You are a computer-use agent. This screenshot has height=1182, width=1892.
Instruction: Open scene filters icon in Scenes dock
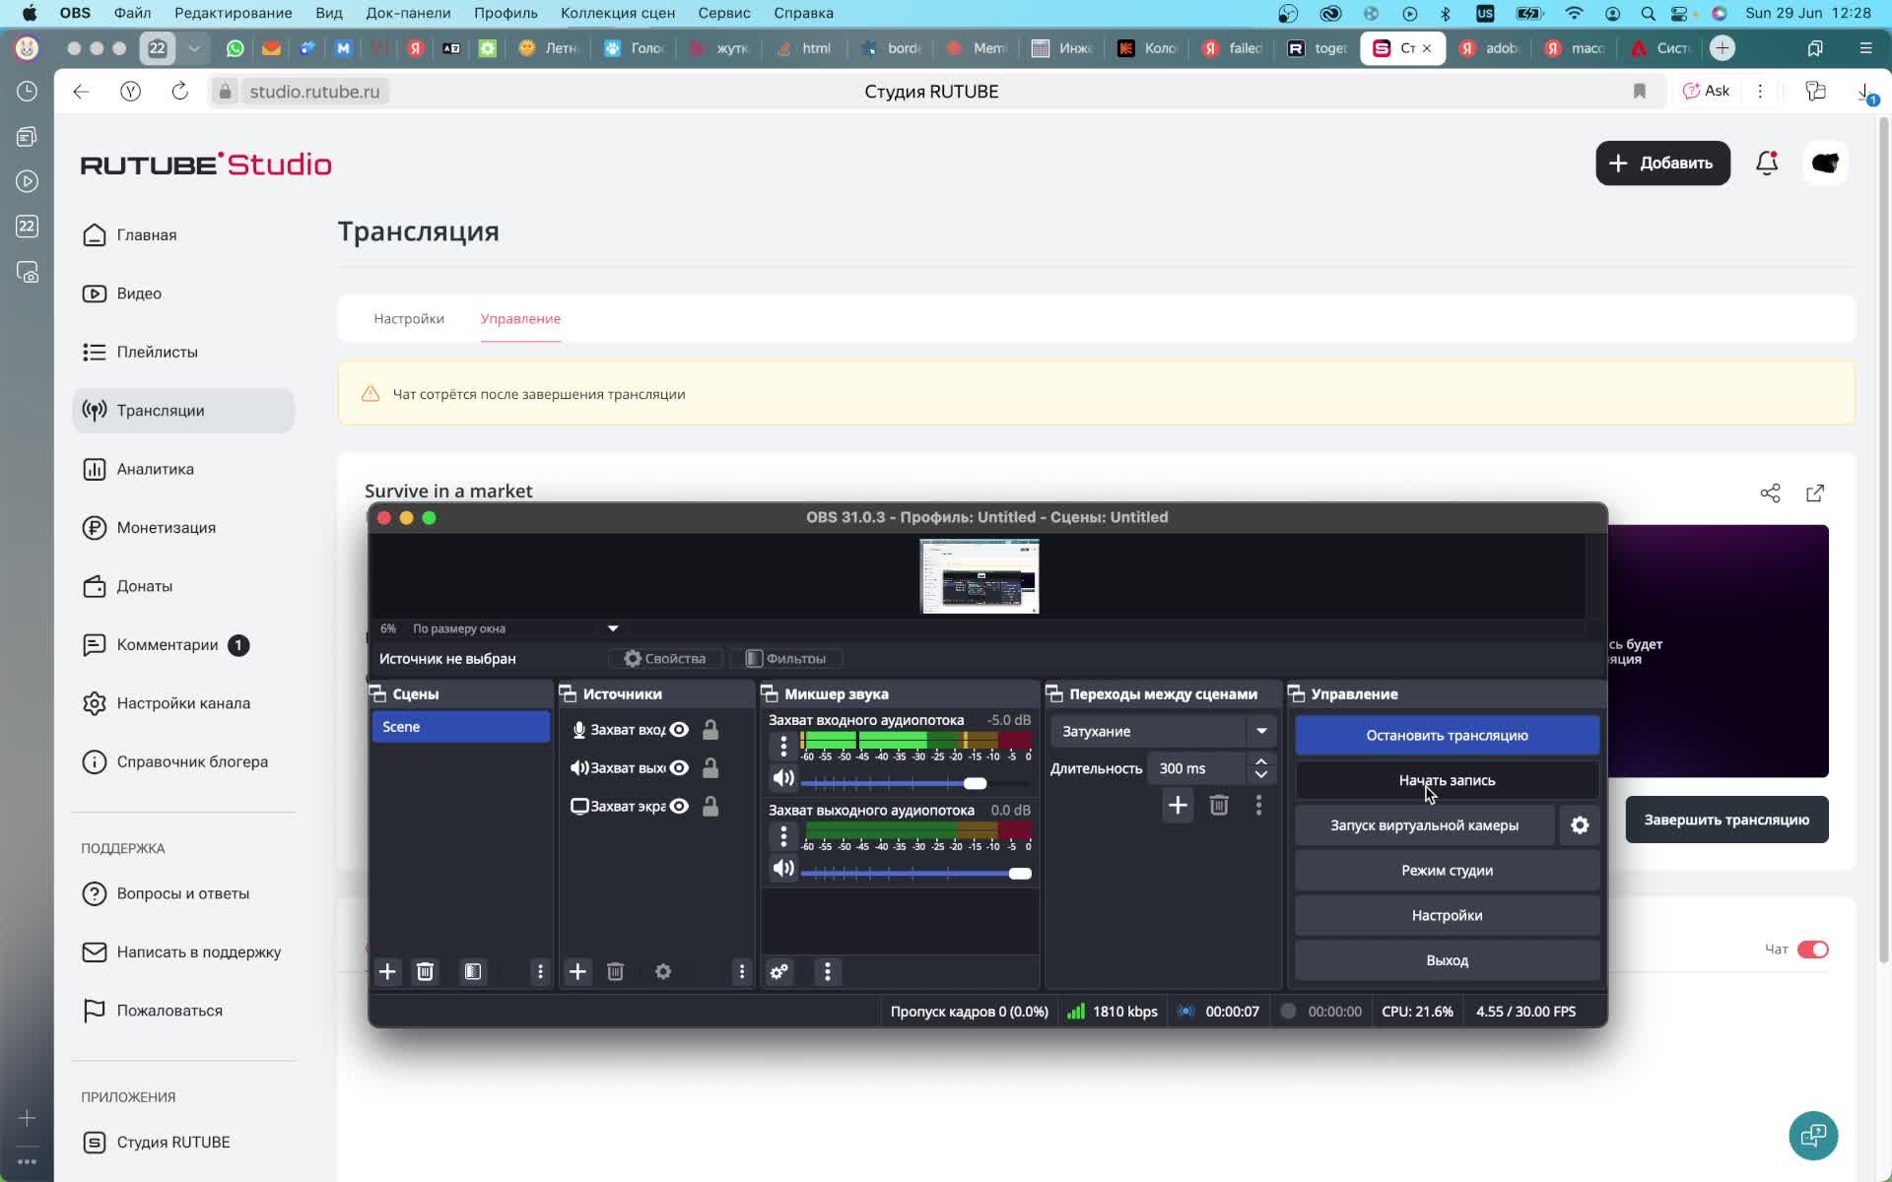[x=473, y=971]
